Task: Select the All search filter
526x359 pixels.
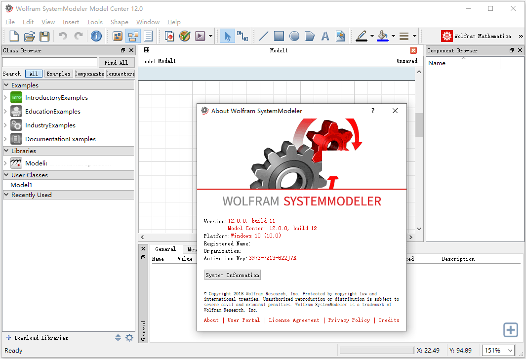Action: pos(34,73)
